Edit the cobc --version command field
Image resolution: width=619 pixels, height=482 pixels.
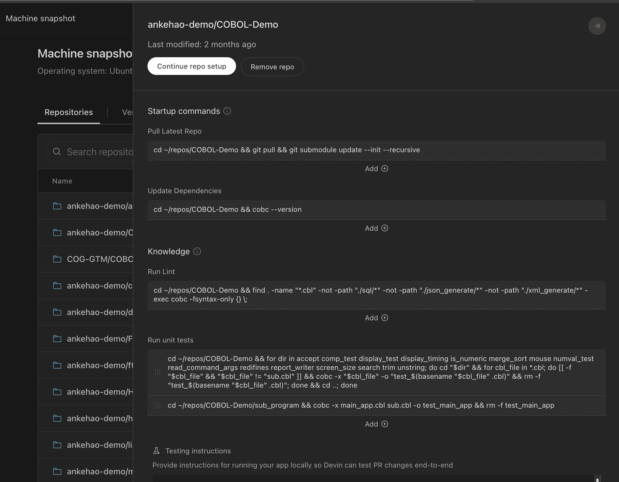tap(376, 209)
